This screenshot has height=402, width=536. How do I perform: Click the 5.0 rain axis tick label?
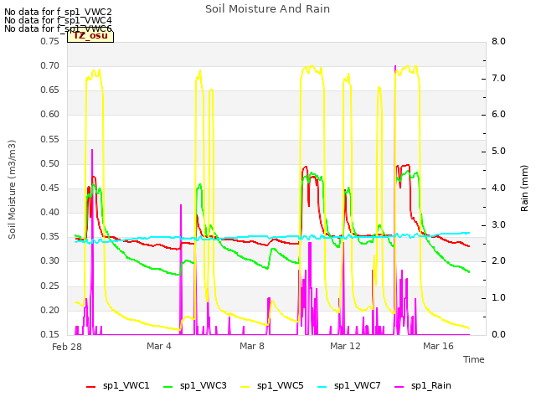498,152
